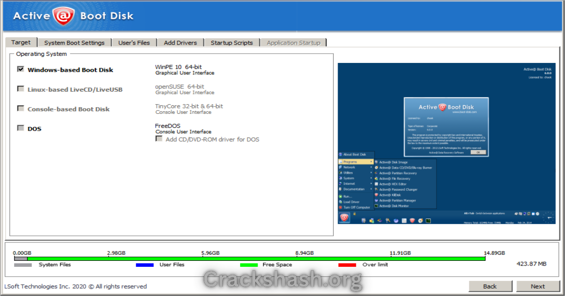Proceed with the Next button
565x296 pixels.
point(538,286)
